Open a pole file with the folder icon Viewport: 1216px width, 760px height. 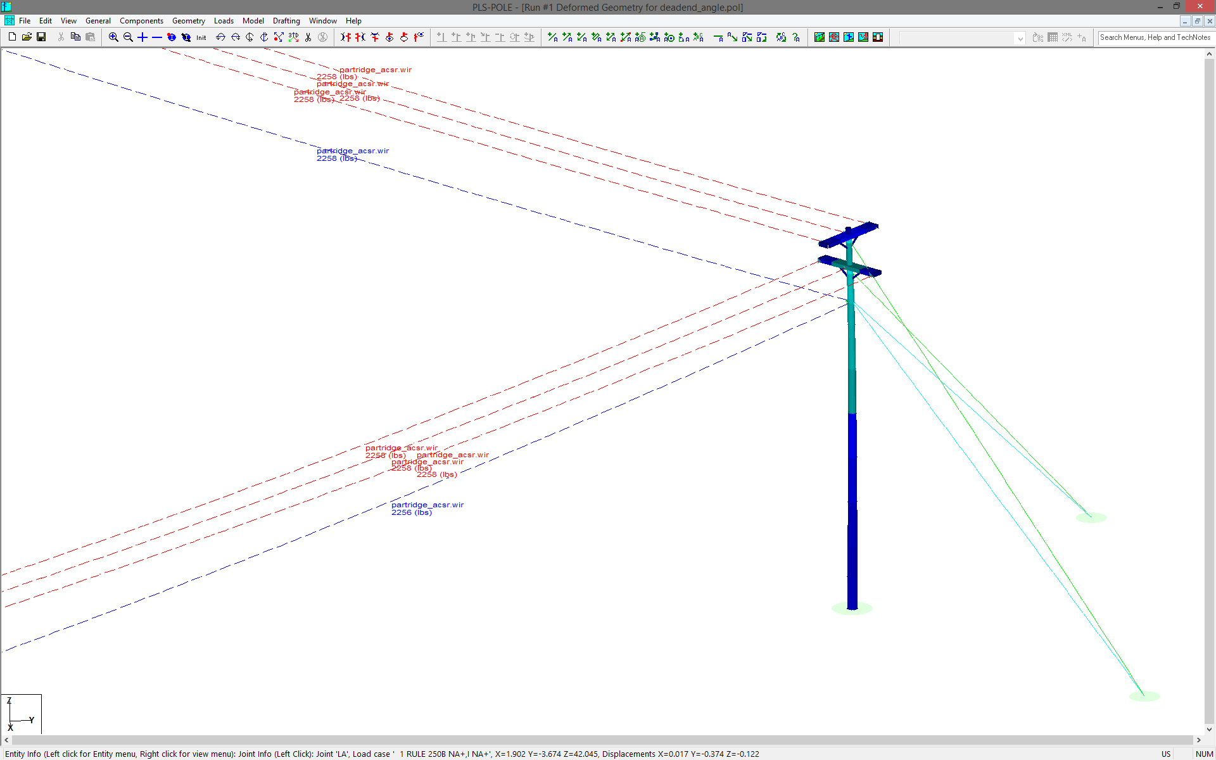pos(27,37)
